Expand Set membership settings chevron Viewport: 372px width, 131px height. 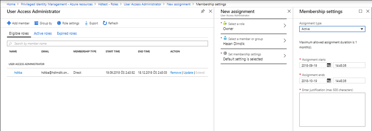point(285,56)
